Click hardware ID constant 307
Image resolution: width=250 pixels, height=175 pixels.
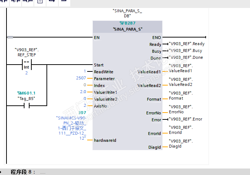(82, 113)
